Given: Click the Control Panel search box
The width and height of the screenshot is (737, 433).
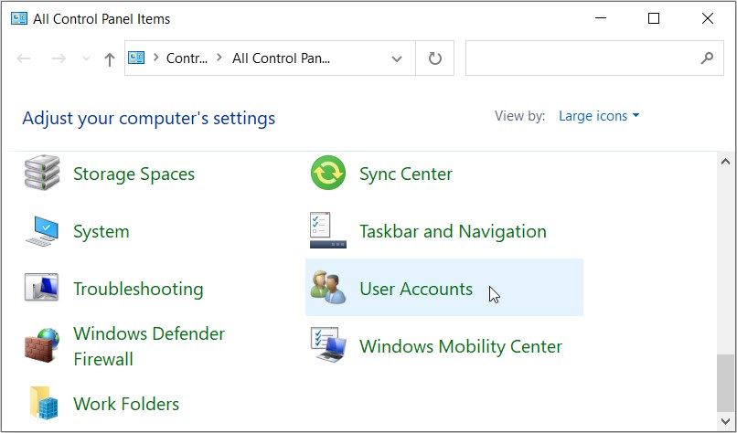Looking at the screenshot, I should coord(582,58).
